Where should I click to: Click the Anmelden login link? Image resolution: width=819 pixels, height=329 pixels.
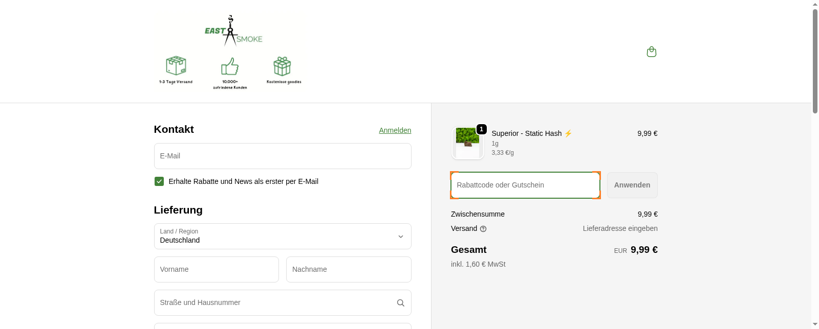pyautogui.click(x=395, y=130)
